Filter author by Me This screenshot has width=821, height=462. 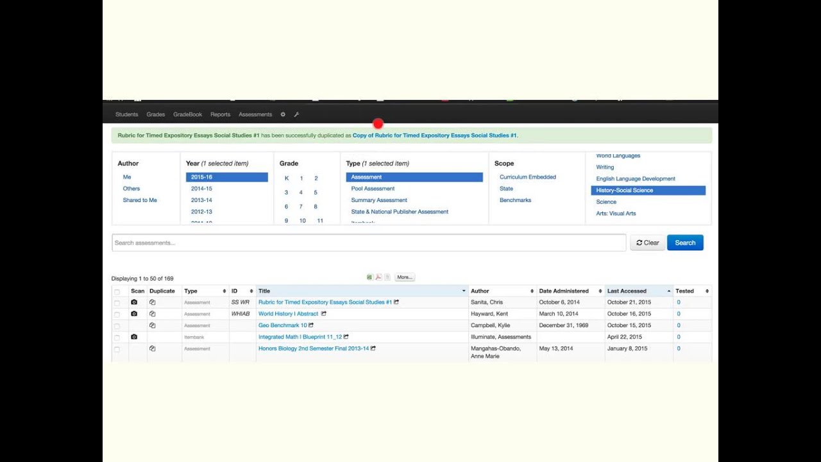[x=127, y=177]
